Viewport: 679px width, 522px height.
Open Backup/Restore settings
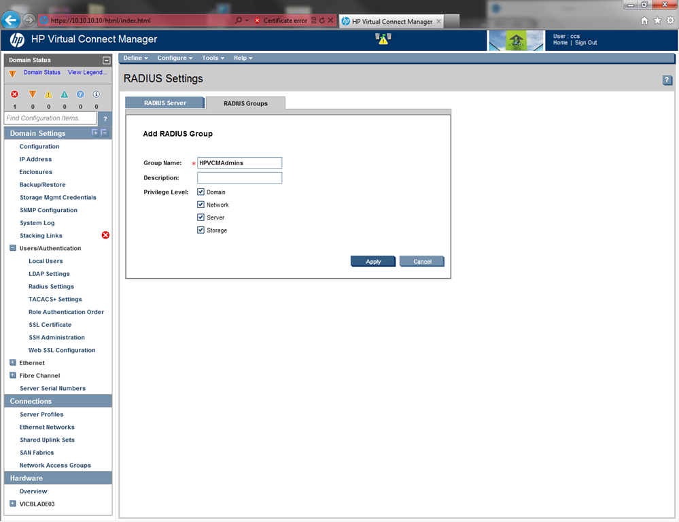[42, 185]
